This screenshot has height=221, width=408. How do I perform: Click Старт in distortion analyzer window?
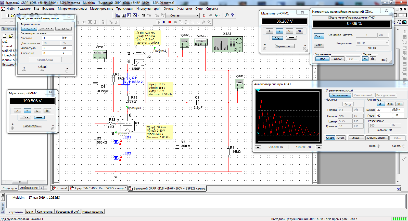click(x=319, y=36)
